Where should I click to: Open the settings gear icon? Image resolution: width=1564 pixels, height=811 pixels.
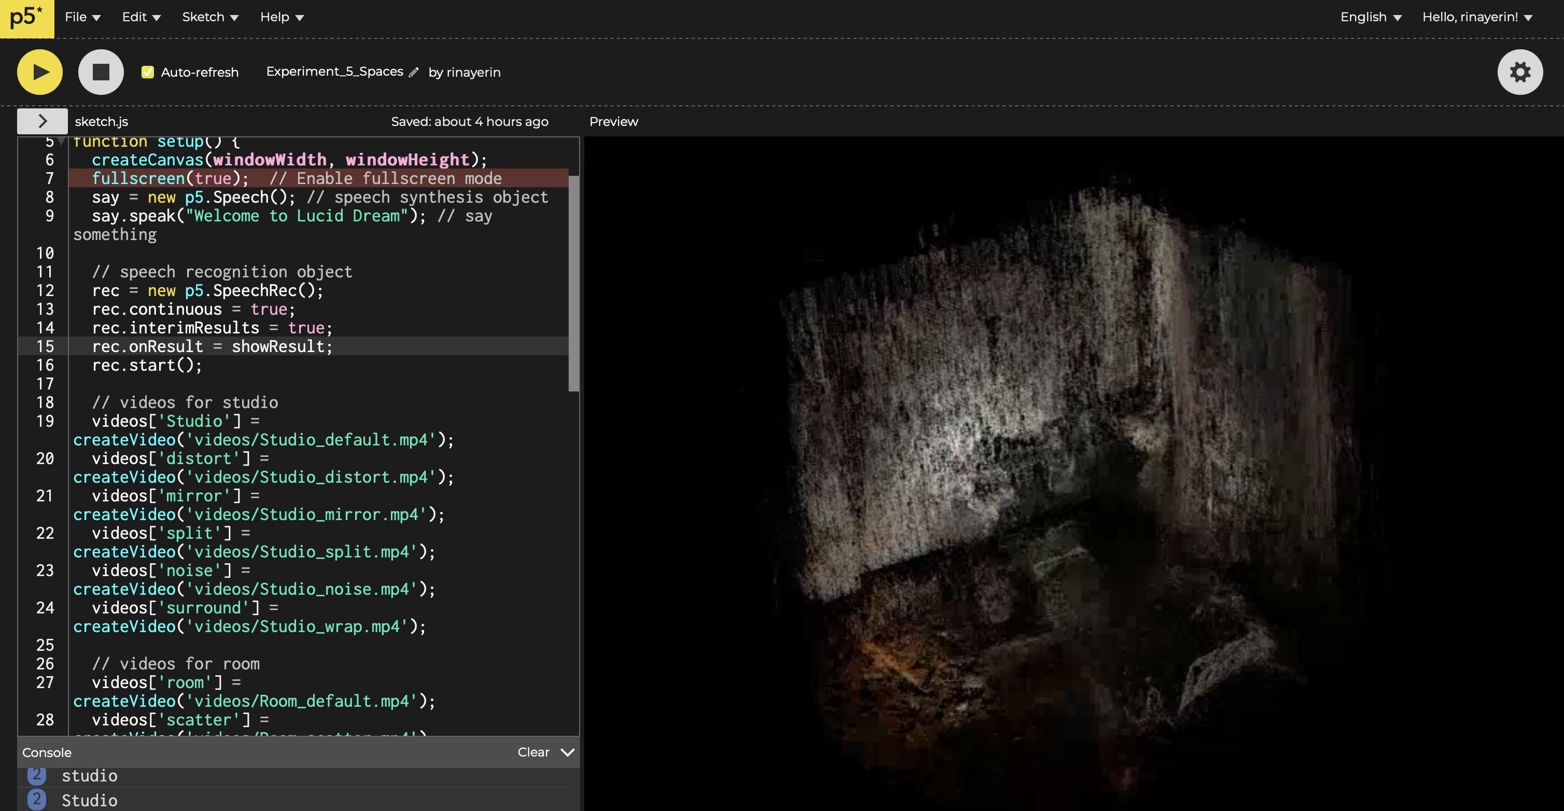1520,72
